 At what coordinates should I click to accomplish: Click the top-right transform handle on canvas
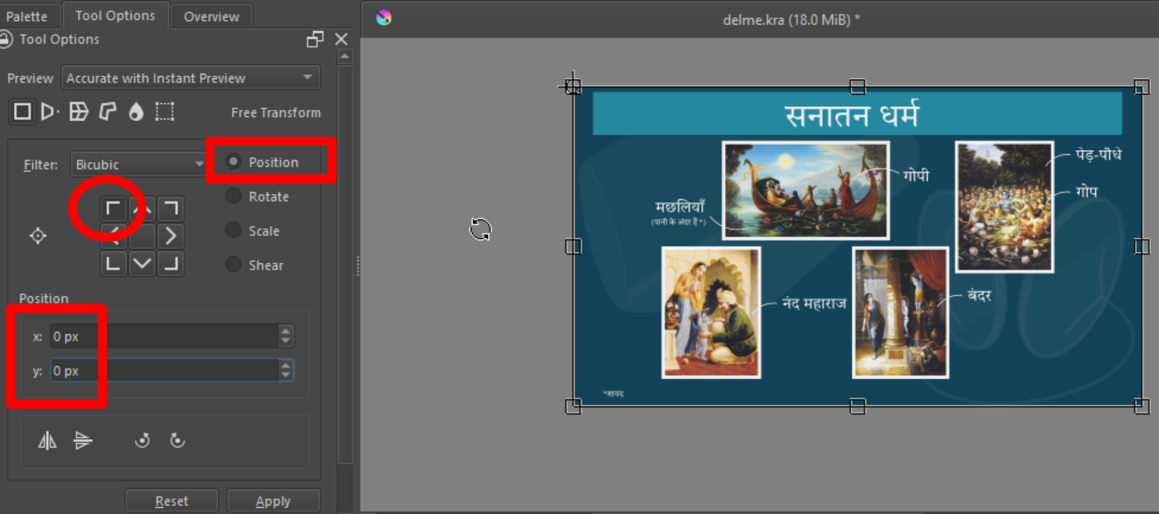point(1142,86)
